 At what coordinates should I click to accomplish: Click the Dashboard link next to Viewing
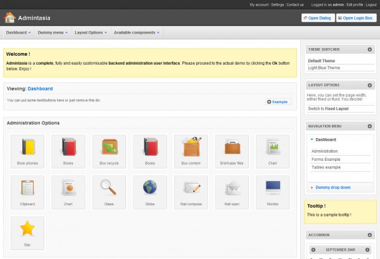pyautogui.click(x=40, y=89)
